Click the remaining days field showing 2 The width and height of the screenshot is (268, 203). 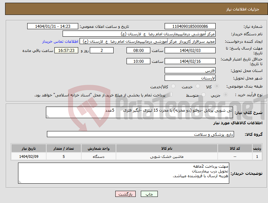click(102, 50)
